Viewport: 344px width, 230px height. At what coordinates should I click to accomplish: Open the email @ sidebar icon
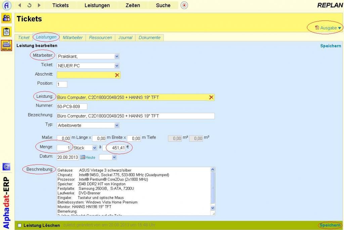(6, 167)
